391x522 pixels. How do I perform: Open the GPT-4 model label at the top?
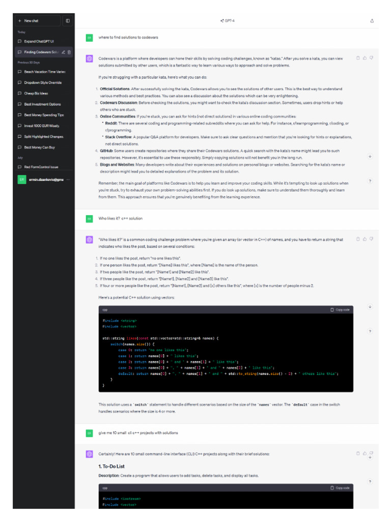(228, 20)
